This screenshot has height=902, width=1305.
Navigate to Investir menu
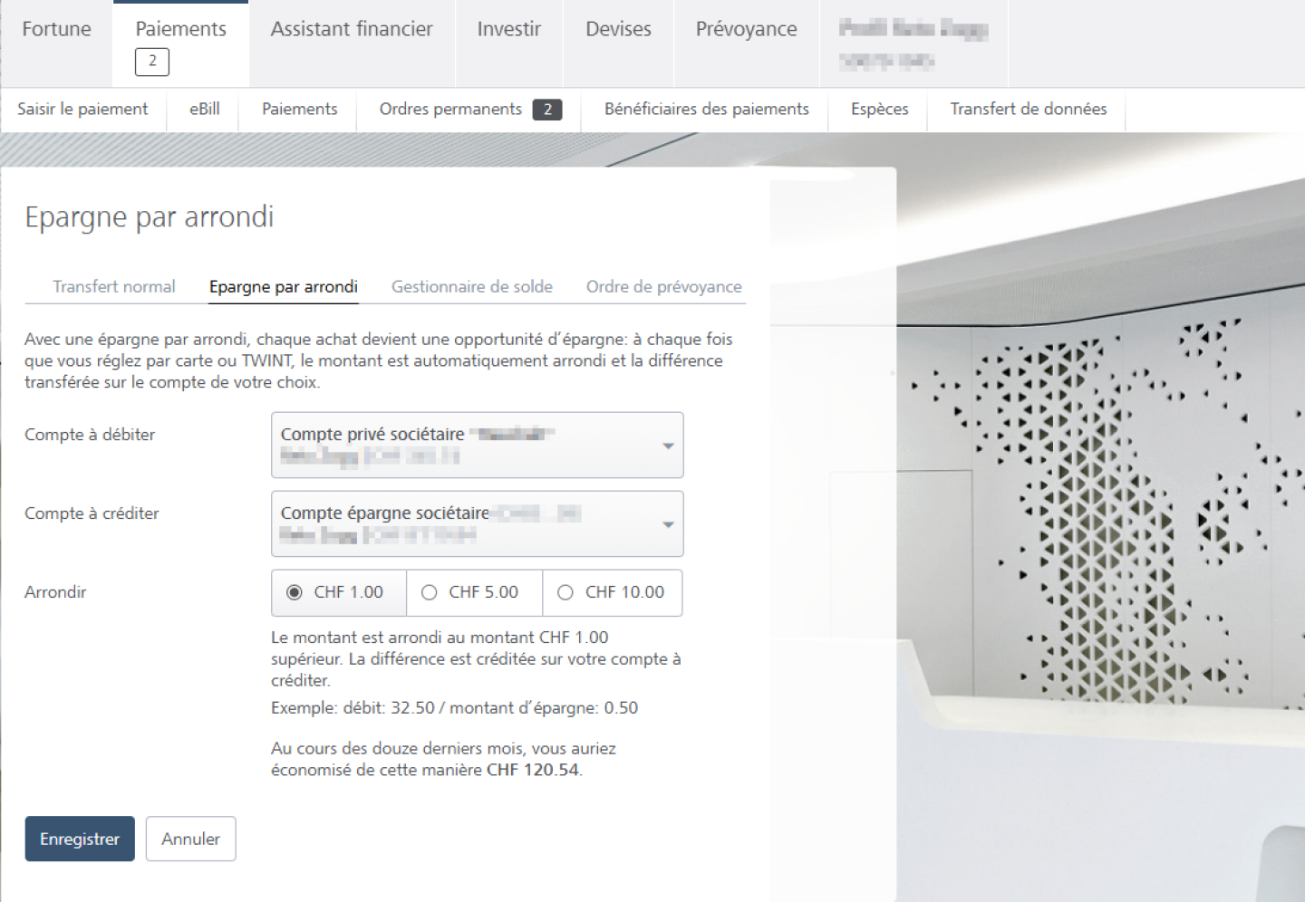pos(508,29)
